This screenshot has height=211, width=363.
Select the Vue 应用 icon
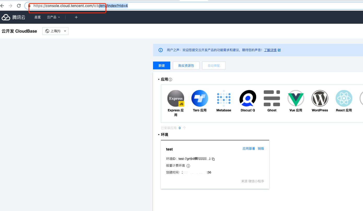point(296,98)
